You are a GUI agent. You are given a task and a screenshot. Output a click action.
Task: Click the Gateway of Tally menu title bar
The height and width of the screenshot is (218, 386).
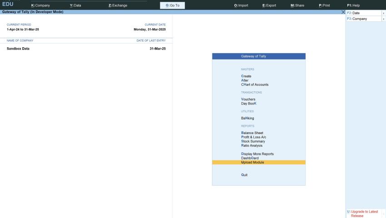[x=259, y=56]
